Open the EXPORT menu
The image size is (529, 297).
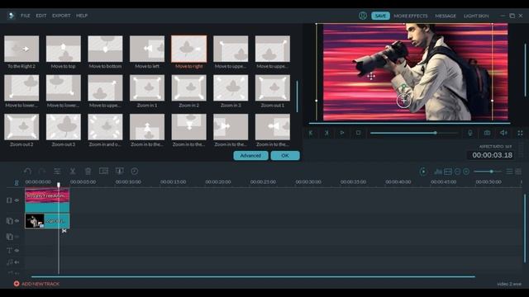coord(61,16)
